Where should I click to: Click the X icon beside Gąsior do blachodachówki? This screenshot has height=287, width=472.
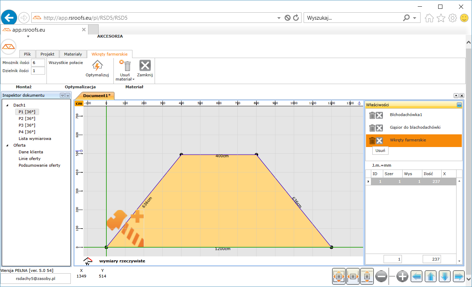point(379,128)
